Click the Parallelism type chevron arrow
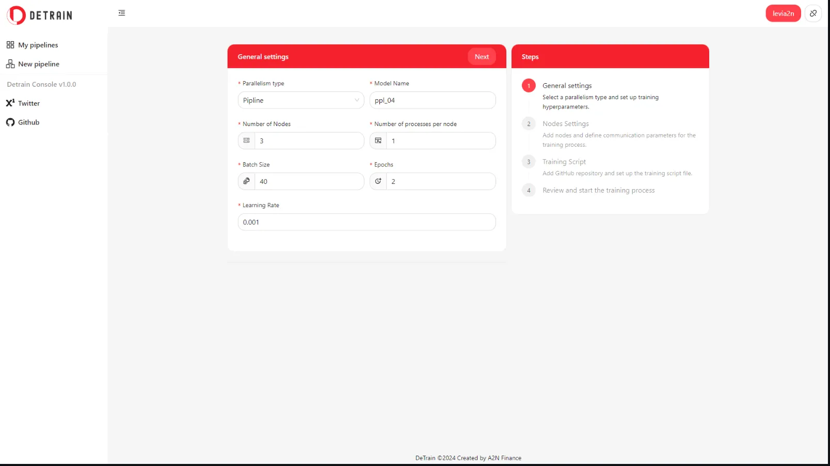830x466 pixels. pos(357,100)
